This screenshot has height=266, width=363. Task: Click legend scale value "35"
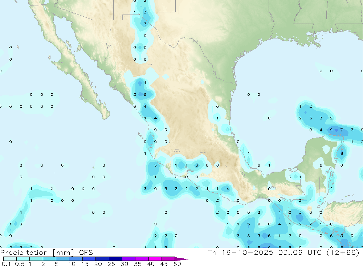coord(138,264)
